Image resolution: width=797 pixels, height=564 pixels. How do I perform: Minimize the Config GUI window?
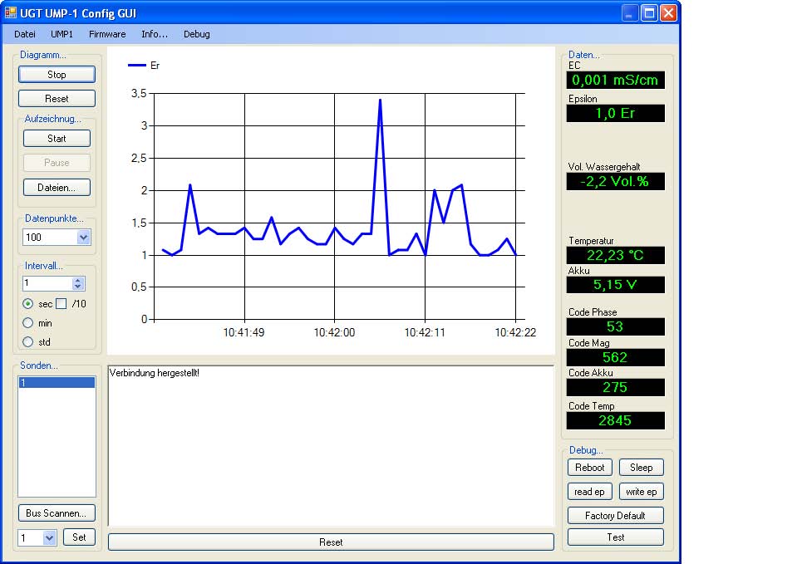pos(630,12)
